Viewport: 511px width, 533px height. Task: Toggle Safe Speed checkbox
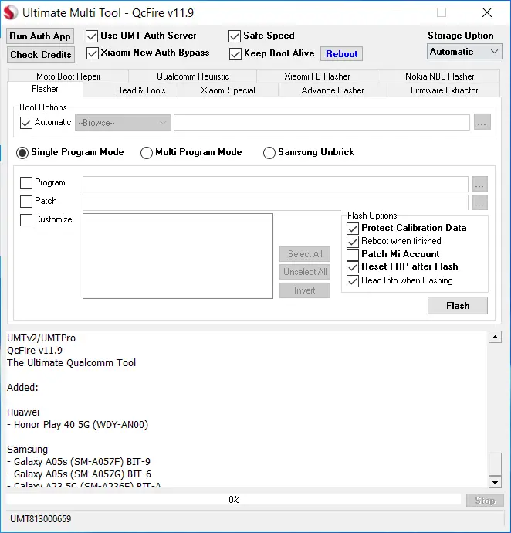[x=235, y=36]
